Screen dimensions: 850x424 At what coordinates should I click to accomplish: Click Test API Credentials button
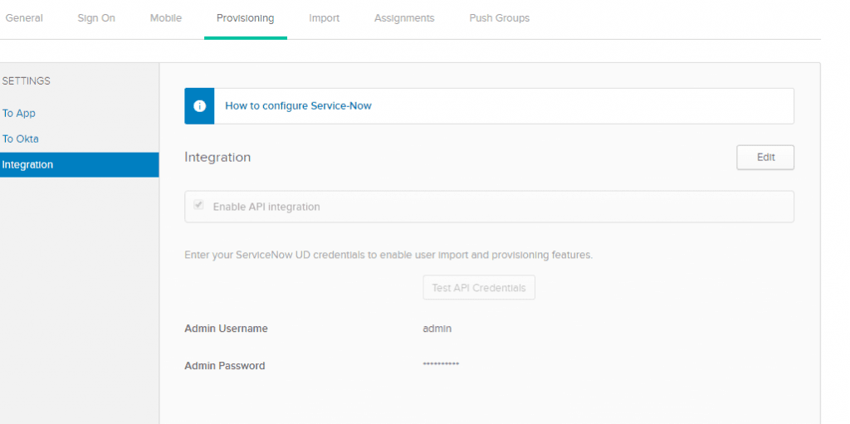479,287
